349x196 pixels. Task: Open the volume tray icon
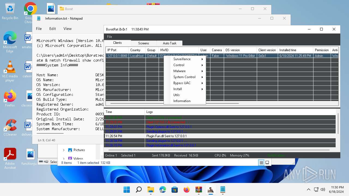323,189
